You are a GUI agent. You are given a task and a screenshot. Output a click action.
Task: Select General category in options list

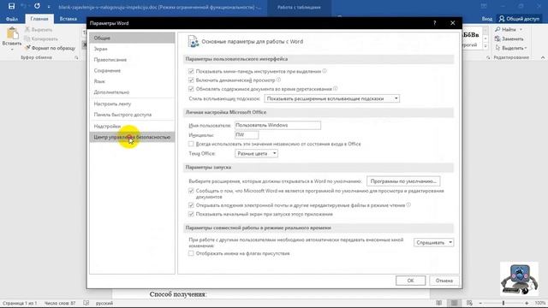132,38
